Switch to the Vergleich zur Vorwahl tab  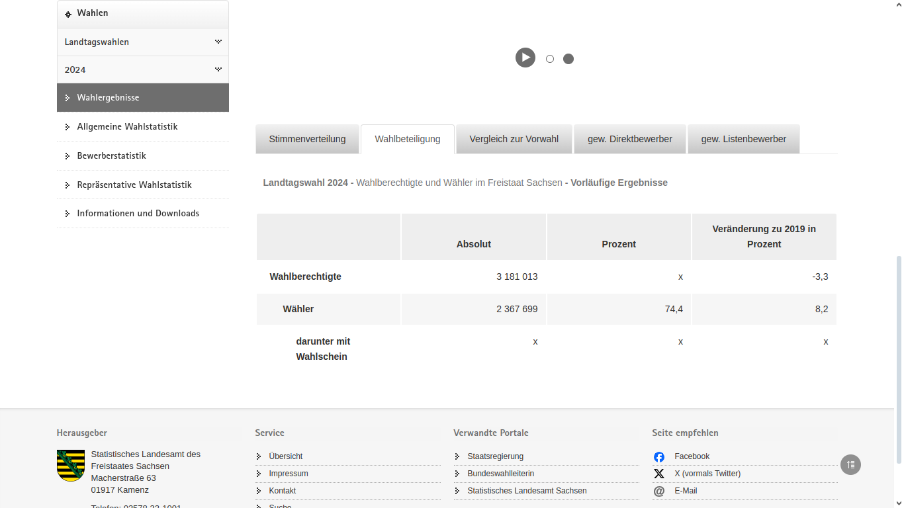point(514,139)
